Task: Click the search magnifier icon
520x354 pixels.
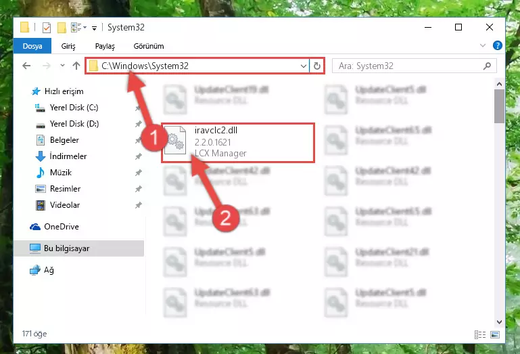Action: [487, 66]
